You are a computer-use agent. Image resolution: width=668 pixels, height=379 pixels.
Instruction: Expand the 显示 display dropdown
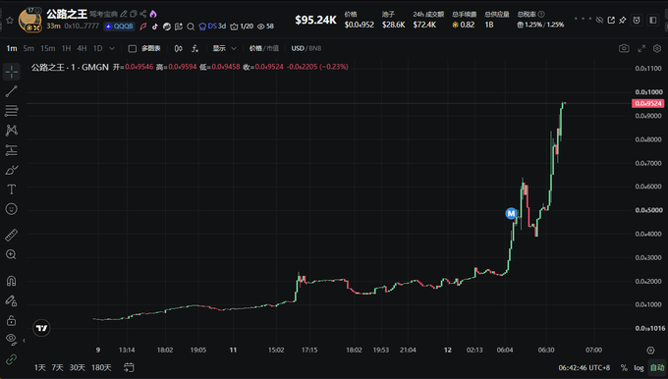(x=225, y=48)
